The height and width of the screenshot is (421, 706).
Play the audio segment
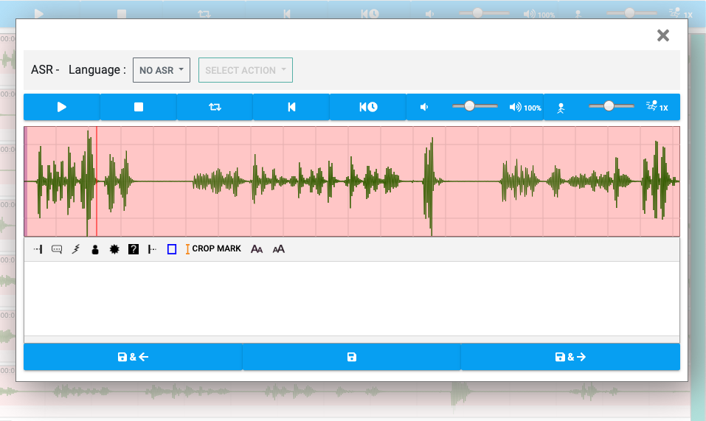(62, 107)
